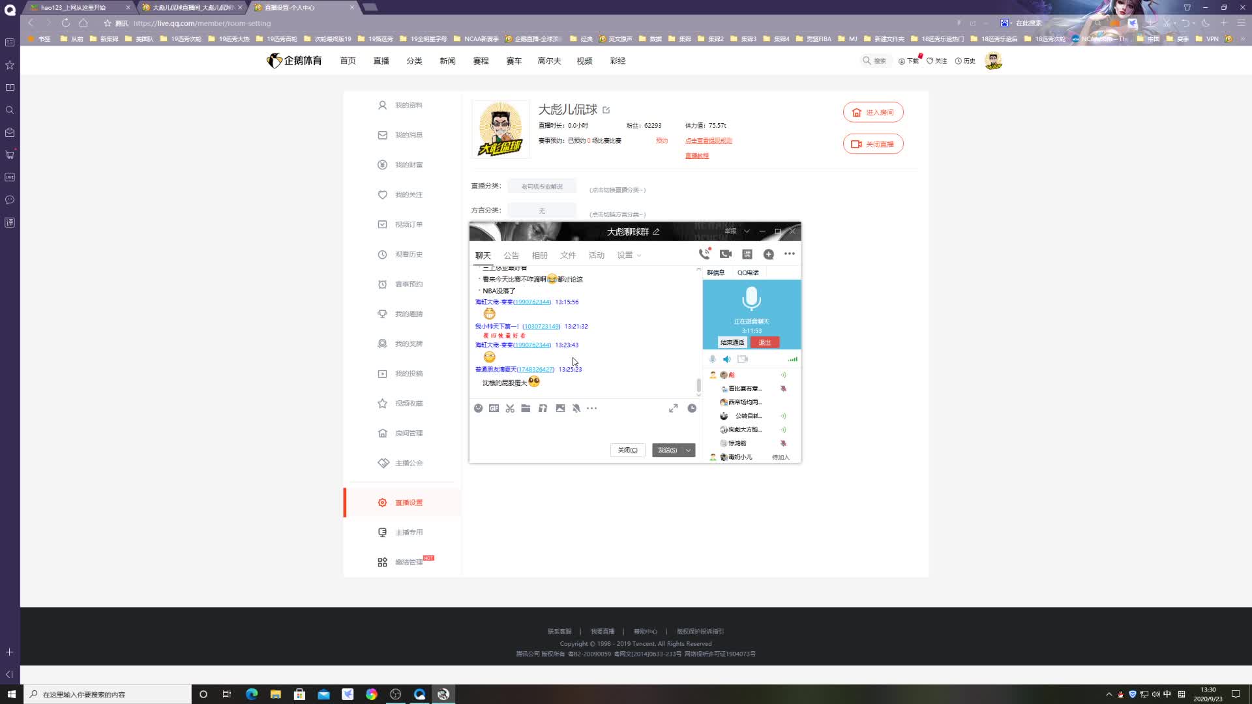The width and height of the screenshot is (1252, 704).
Task: Toggle the microphone mute in voice chat
Action: coord(712,359)
